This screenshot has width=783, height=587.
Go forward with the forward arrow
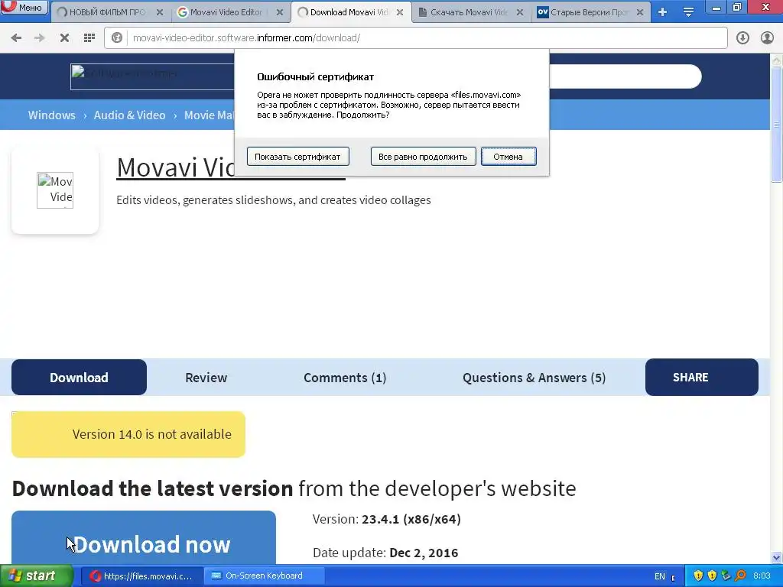pos(40,38)
